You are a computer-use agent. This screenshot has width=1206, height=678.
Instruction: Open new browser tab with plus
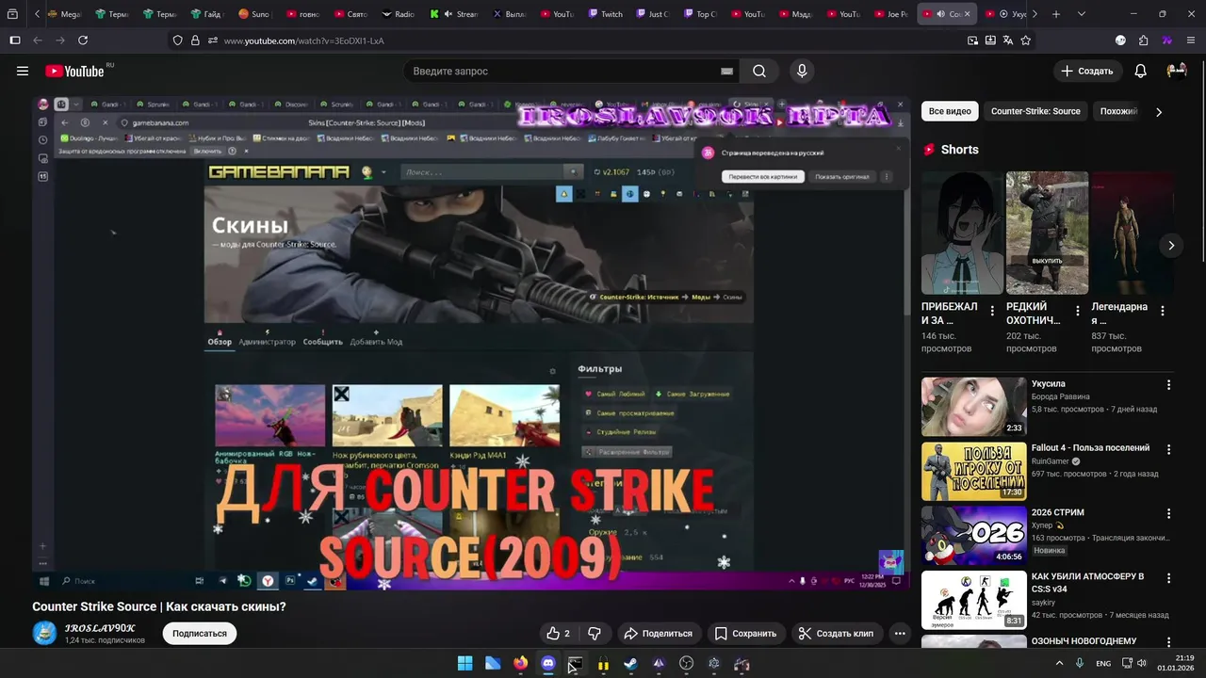(x=1055, y=14)
